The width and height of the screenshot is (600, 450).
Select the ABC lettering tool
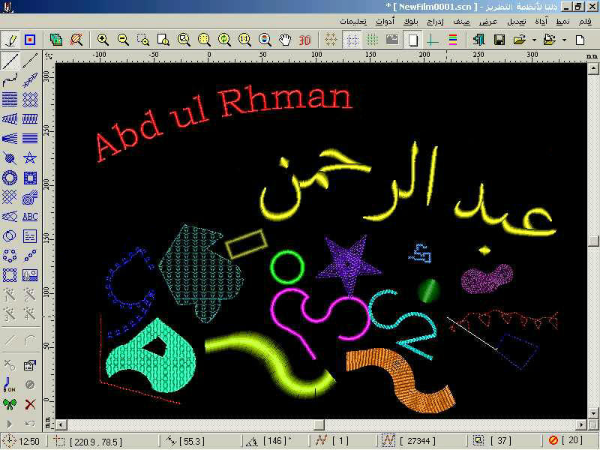30,217
